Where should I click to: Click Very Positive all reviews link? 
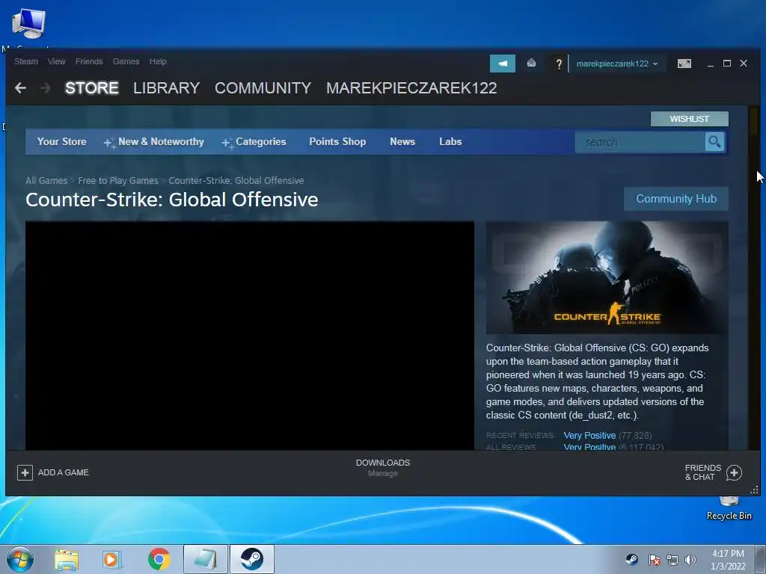(589, 447)
